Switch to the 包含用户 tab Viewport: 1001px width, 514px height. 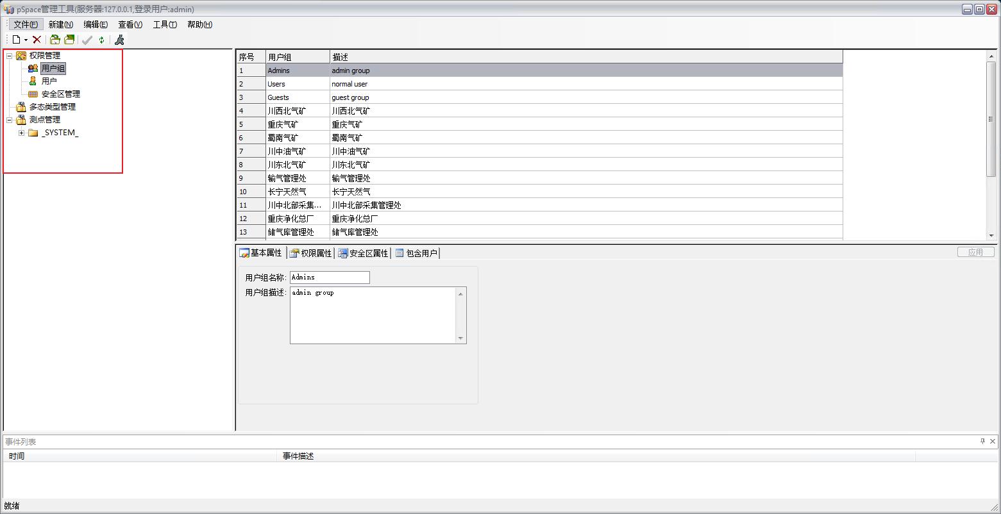click(417, 253)
